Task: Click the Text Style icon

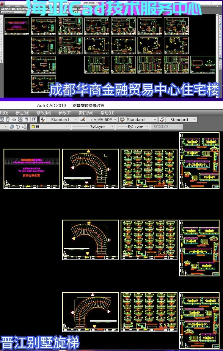Action: pyautogui.click(x=43, y=119)
